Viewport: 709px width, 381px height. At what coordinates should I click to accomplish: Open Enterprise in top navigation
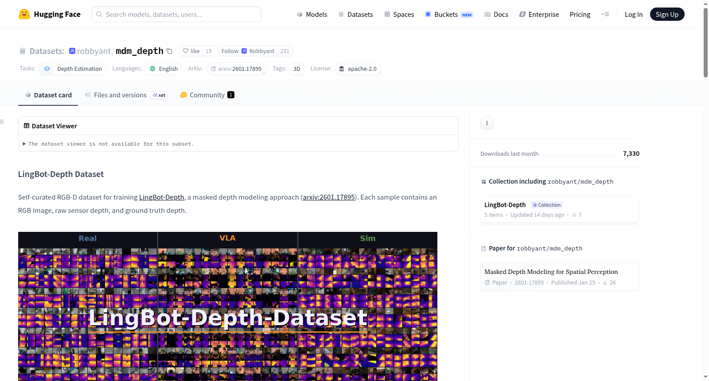point(539,14)
